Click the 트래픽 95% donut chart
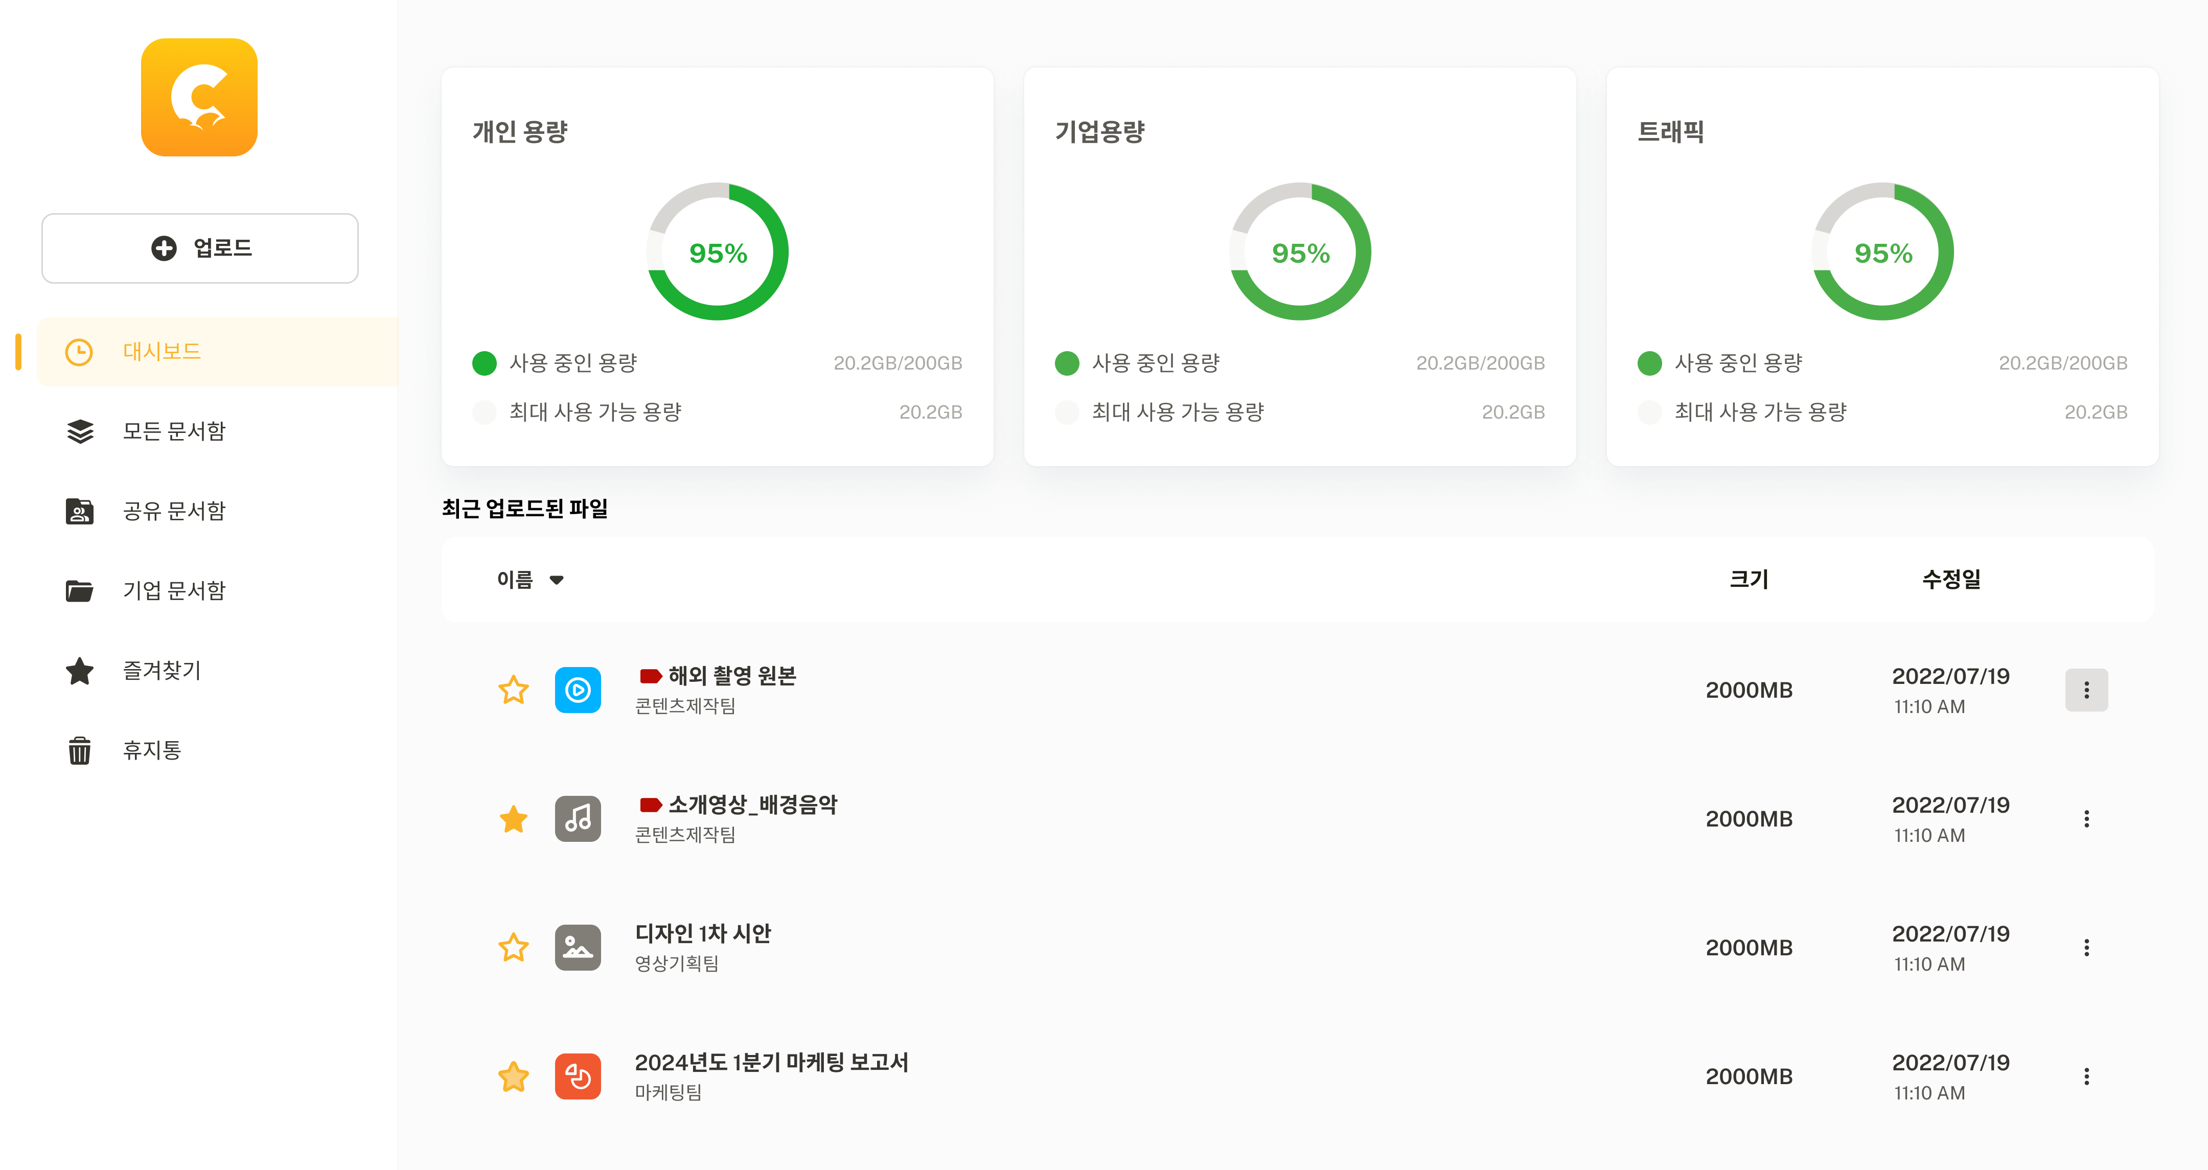The width and height of the screenshot is (2208, 1170). click(x=1883, y=252)
